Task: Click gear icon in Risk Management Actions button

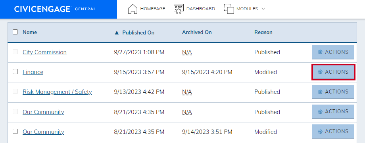Action: [x=320, y=92]
